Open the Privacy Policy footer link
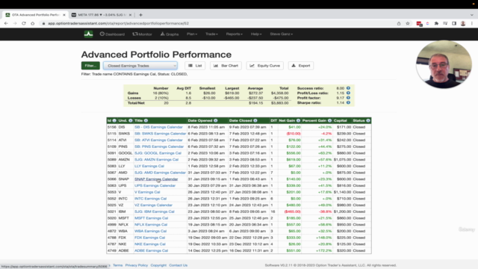 [x=136, y=265]
